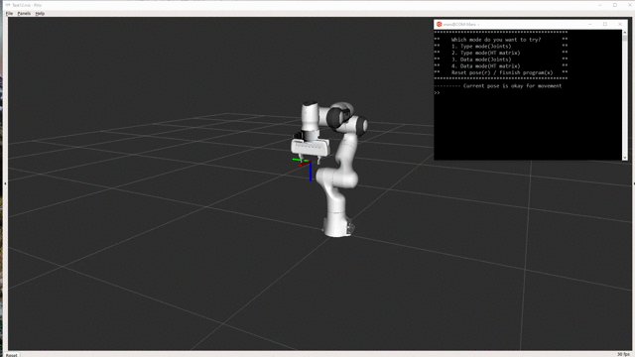Expand the hidden right side panel handle

(633, 183)
